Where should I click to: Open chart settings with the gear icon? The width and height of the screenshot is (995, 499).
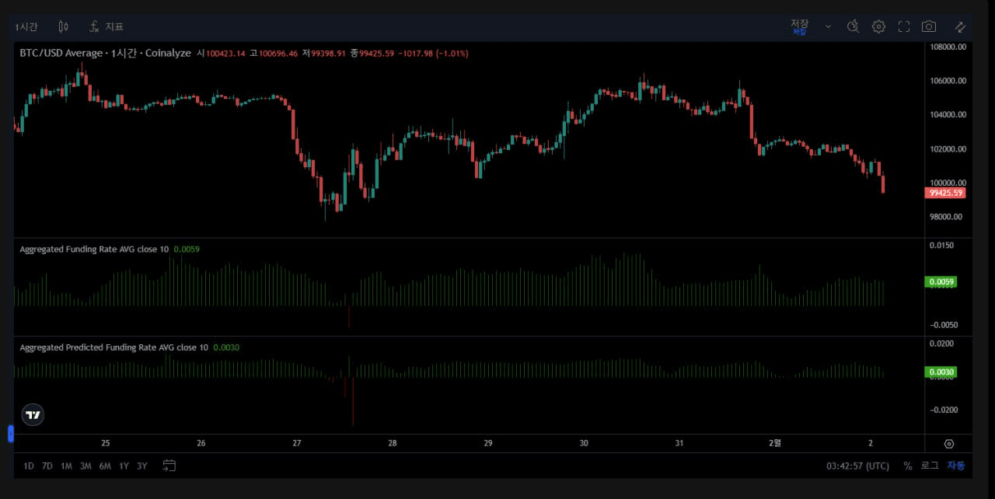(x=878, y=26)
